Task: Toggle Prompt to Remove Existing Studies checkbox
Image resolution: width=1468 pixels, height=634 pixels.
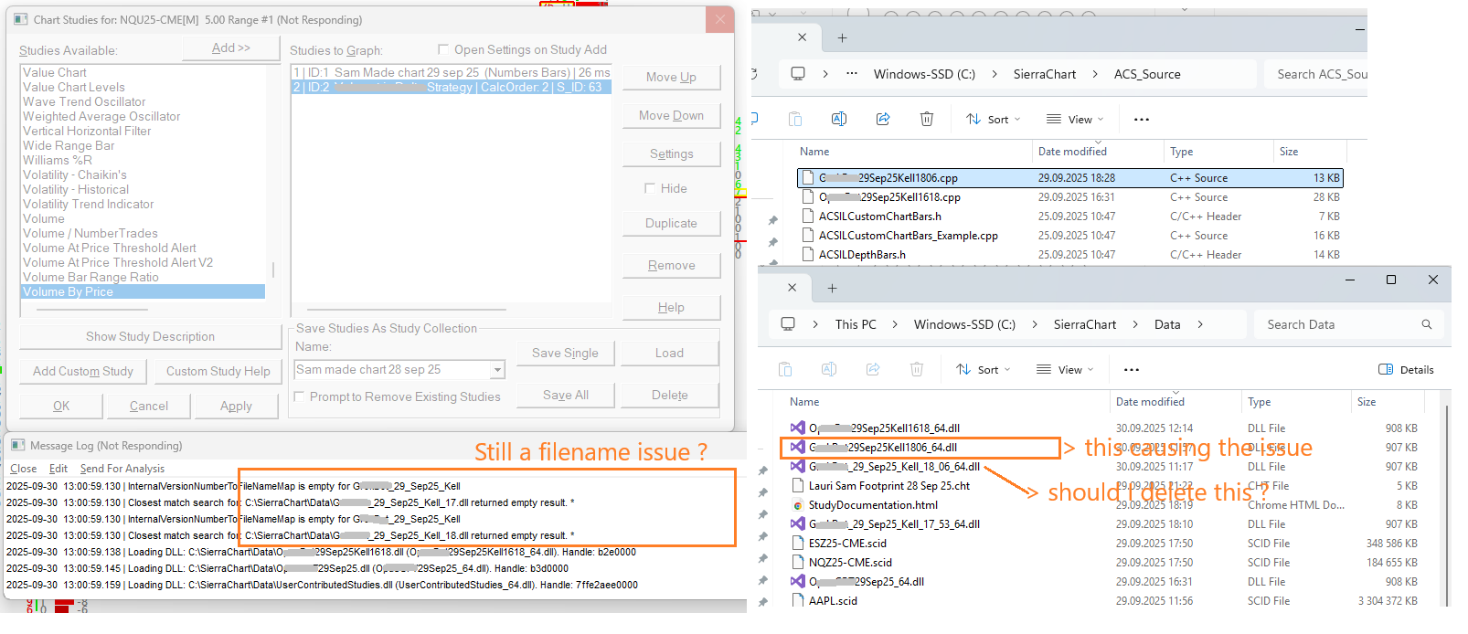Action: 299,396
